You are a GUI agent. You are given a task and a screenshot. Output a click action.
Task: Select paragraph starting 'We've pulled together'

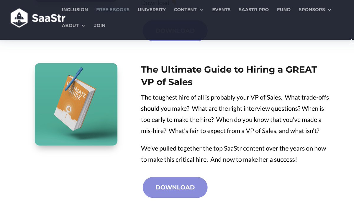(233, 154)
